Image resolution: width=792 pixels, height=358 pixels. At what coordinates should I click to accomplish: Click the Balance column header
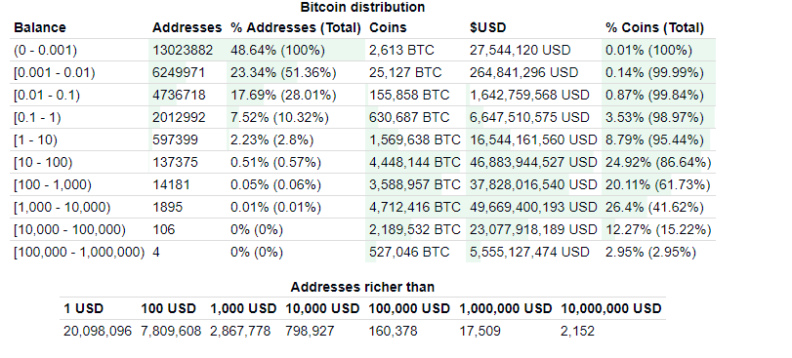40,27
